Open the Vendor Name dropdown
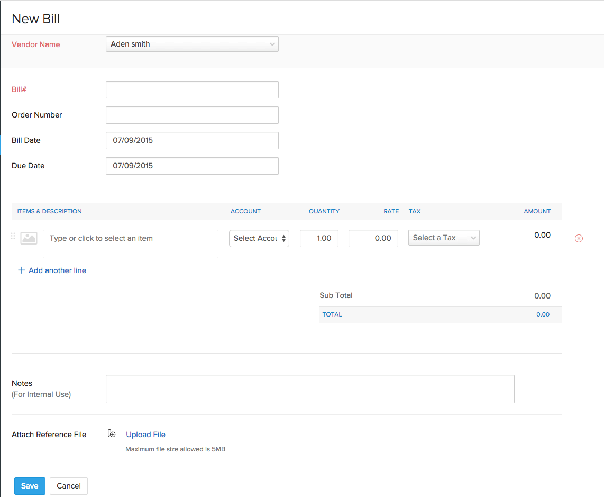The image size is (604, 497). pos(192,44)
